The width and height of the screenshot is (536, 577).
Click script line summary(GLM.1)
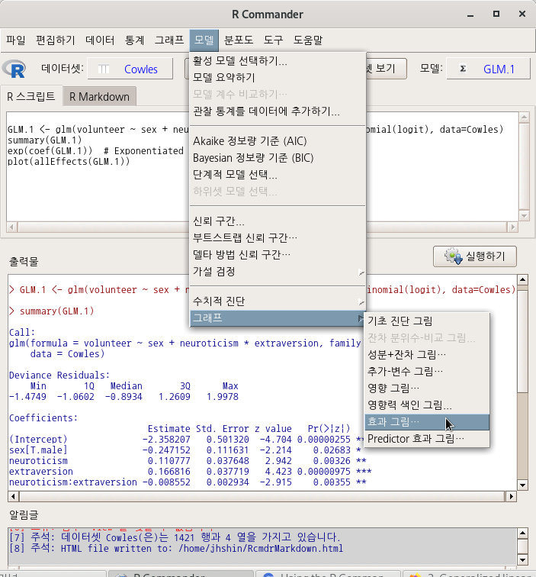coord(44,140)
